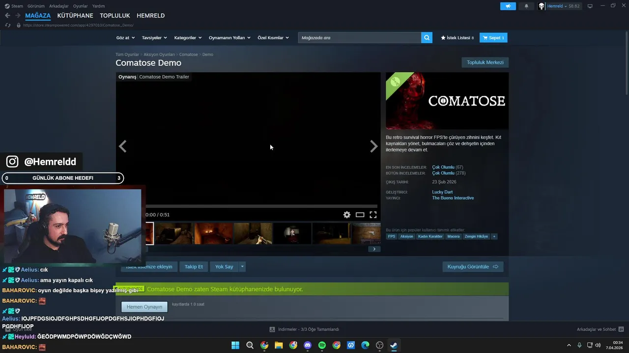Open OBS Studio from the taskbar
The height and width of the screenshot is (353, 629).
coord(379,345)
